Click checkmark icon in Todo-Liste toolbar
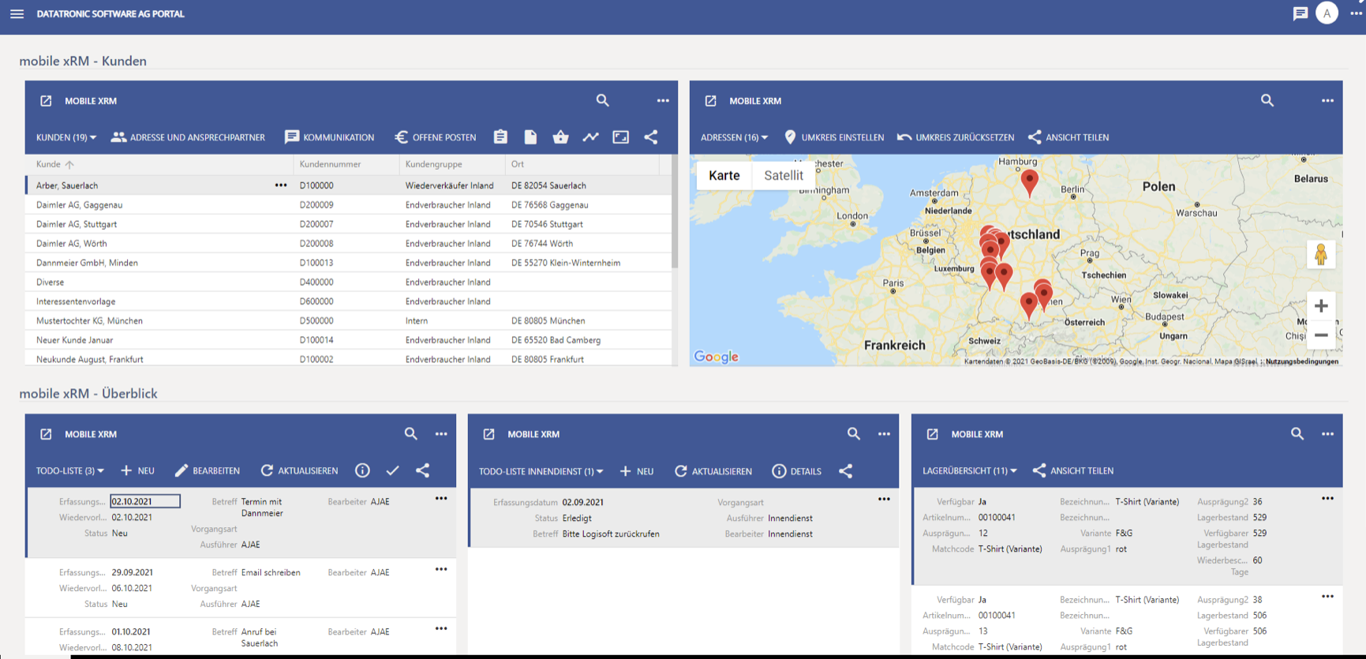This screenshot has height=659, width=1366. (392, 470)
